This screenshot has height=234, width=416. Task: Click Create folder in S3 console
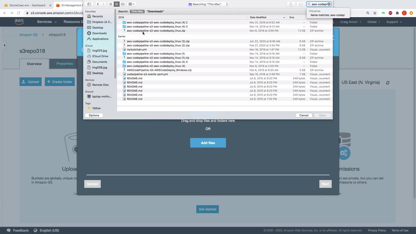(x=59, y=82)
